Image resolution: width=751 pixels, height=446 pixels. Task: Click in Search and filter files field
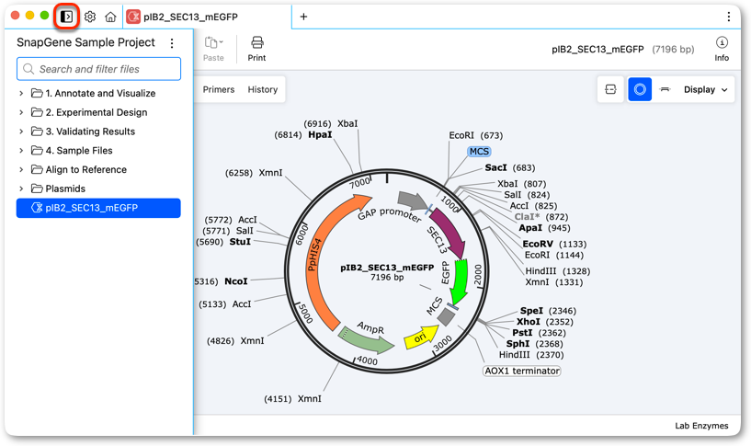(98, 69)
